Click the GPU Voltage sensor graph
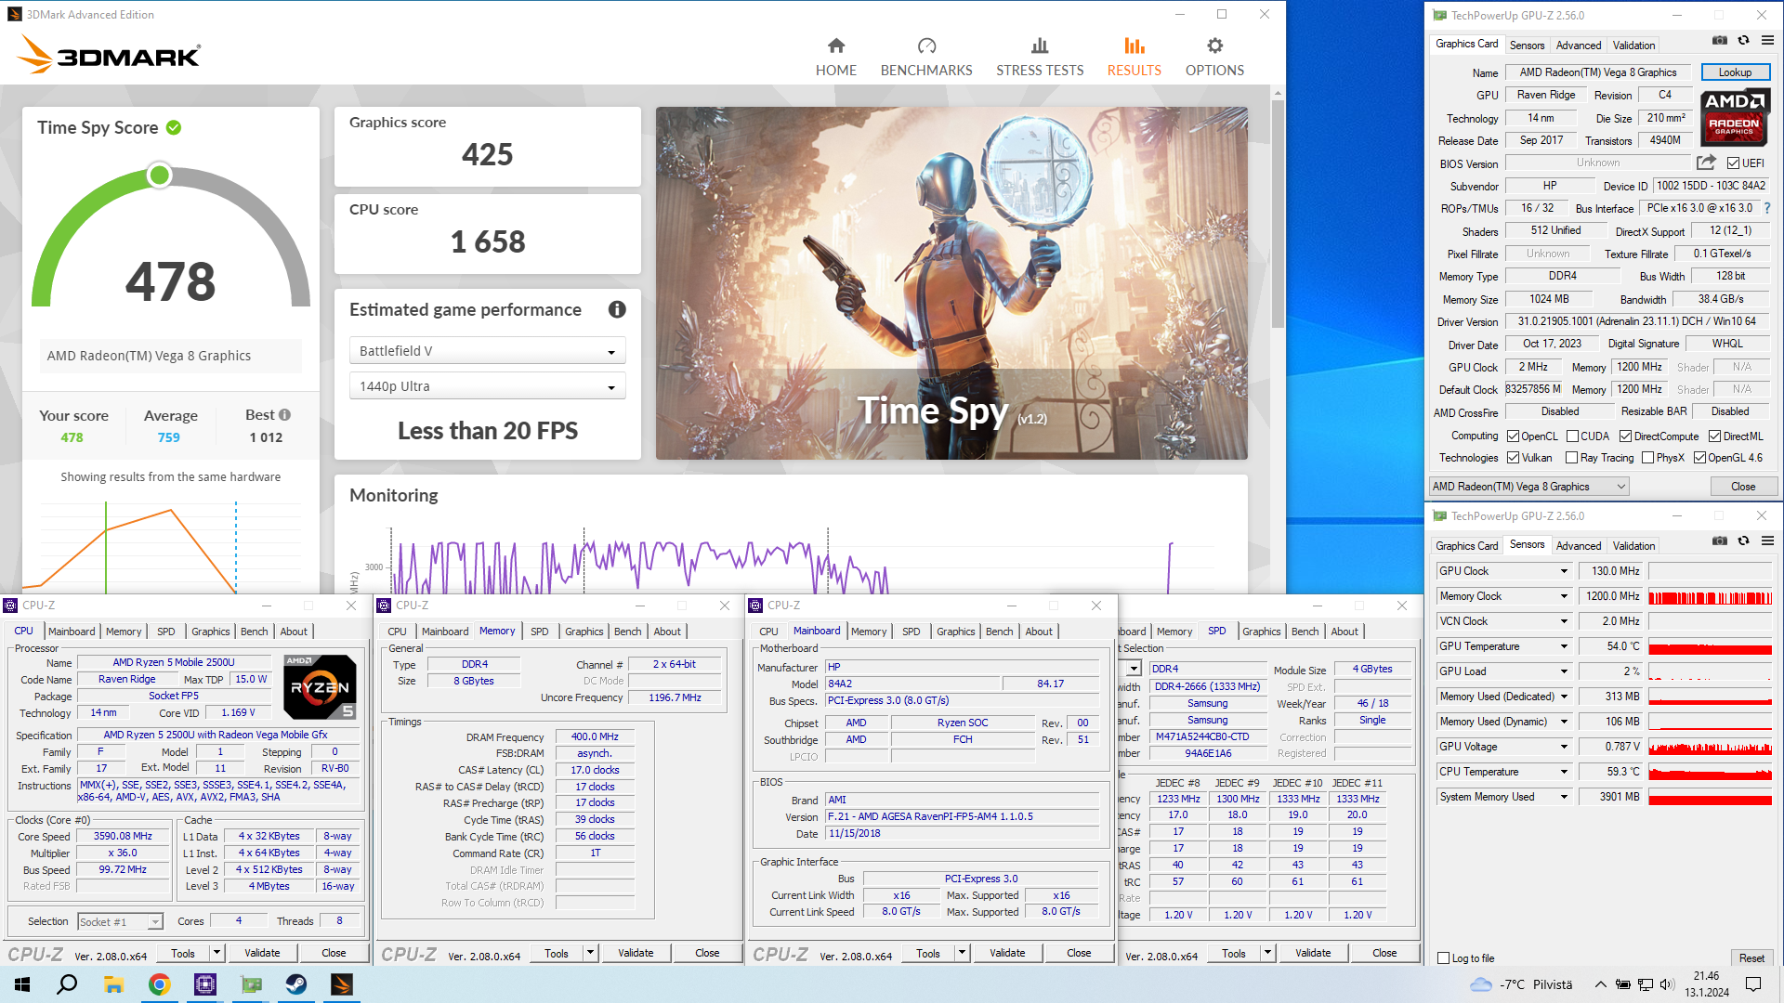Viewport: 1784px width, 1003px height. point(1711,747)
